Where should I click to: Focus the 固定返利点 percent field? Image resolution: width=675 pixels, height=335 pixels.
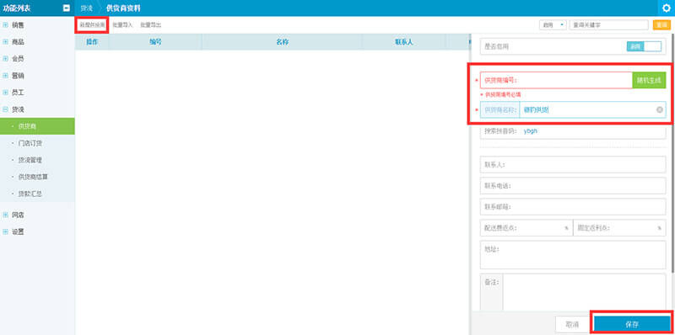point(619,227)
